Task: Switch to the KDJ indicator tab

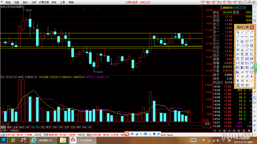Action: pos(43,127)
